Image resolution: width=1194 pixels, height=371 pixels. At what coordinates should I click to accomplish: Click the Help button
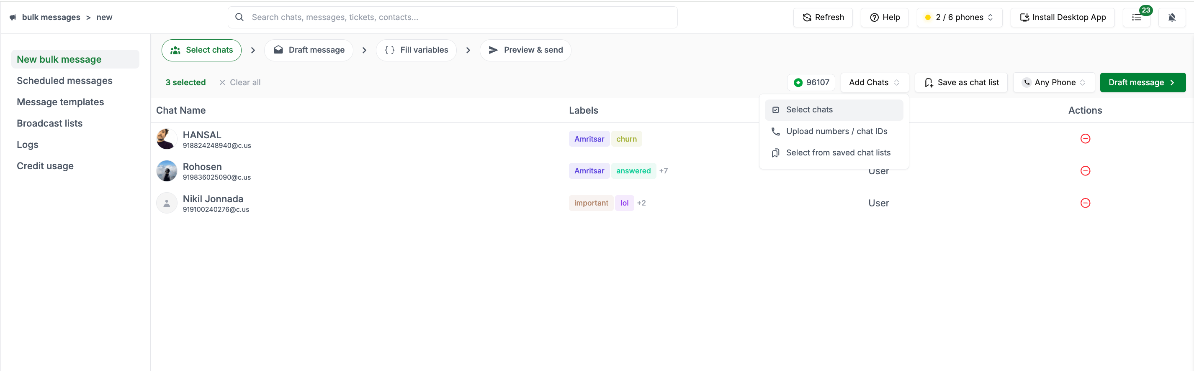(884, 18)
